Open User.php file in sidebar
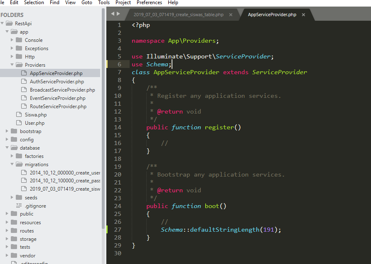Screen dimensions: 371x264 click(34, 123)
